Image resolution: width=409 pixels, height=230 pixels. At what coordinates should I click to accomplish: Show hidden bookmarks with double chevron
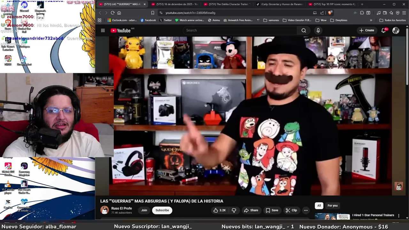371,20
